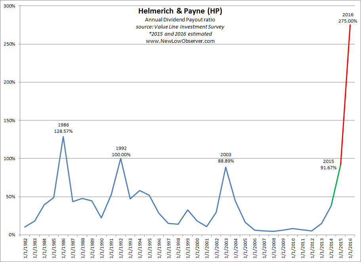
Task: Click the 150% y-axis label
Action: (x=10, y=120)
